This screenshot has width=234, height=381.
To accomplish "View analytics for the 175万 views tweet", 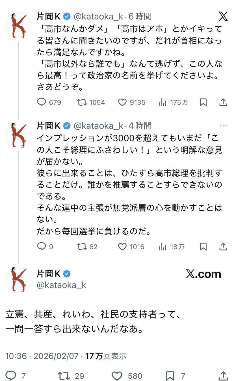I will pyautogui.click(x=163, y=102).
